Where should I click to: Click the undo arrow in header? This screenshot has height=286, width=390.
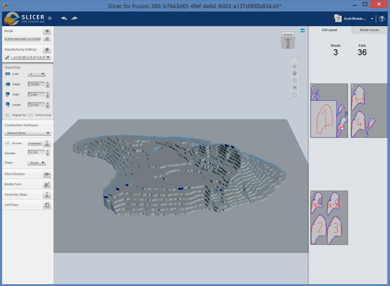tap(64, 18)
